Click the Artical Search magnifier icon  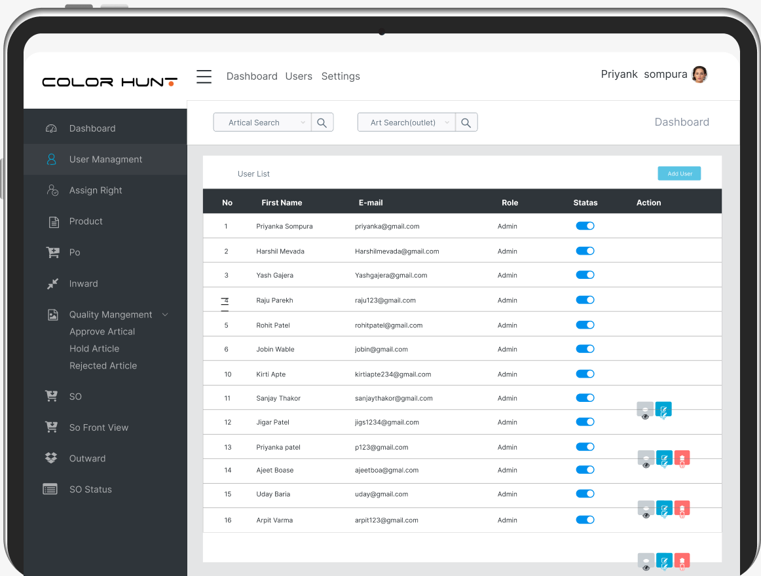pos(322,123)
